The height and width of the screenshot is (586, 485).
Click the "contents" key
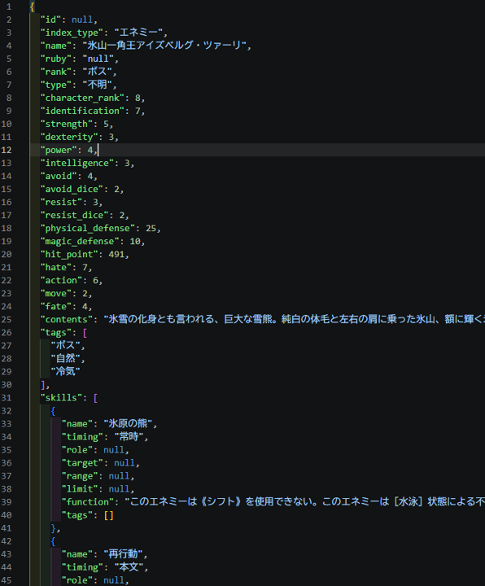pyautogui.click(x=67, y=320)
